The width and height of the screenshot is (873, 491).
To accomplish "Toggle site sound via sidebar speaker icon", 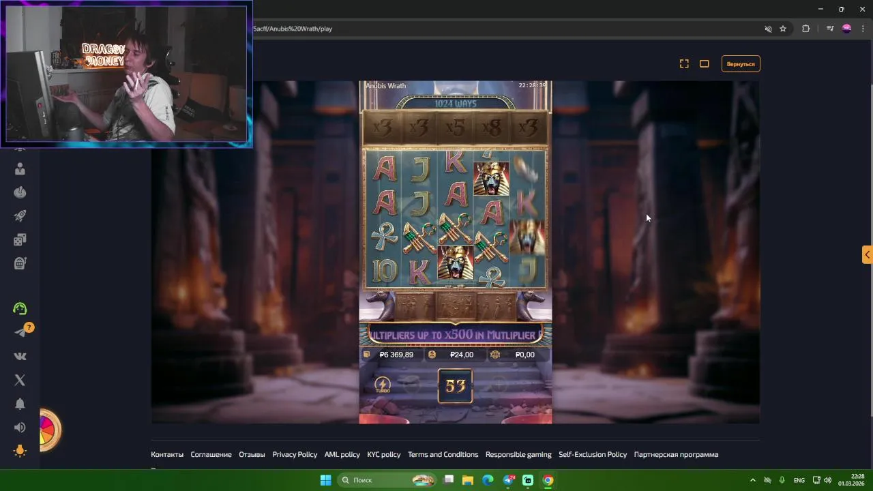I will 20,428.
